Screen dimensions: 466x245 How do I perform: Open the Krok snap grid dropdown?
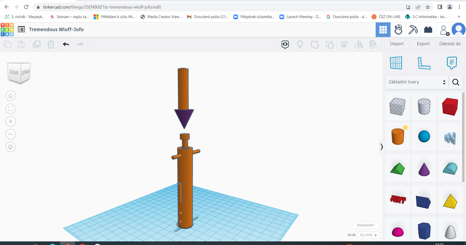[x=368, y=235]
